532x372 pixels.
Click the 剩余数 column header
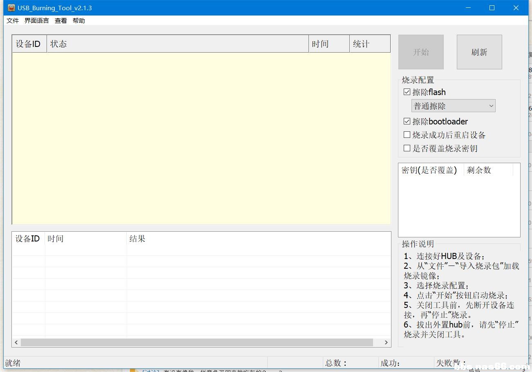(x=478, y=170)
